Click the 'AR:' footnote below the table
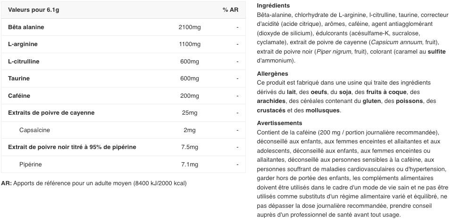Viewport: 452px width, 220px height. point(7,183)
